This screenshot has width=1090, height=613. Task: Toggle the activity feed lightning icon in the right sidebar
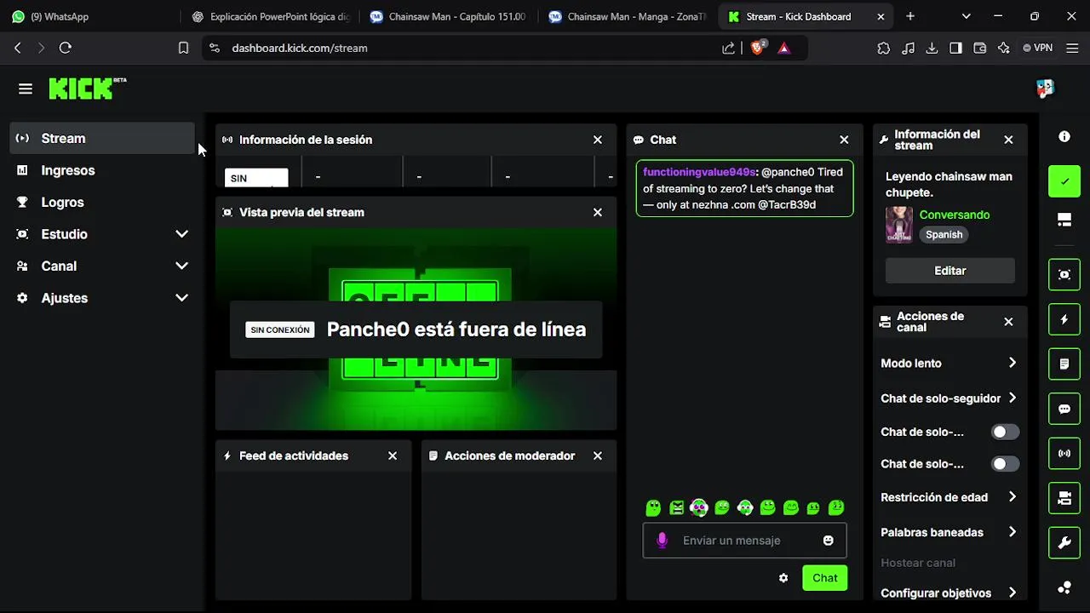1064,319
